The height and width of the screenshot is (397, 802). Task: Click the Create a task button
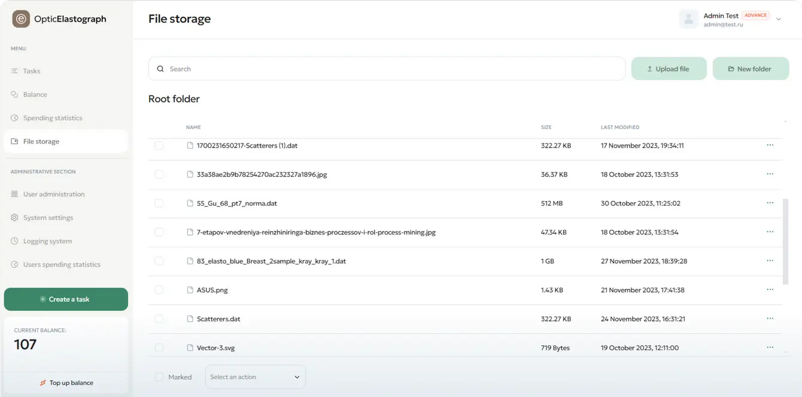tap(66, 299)
